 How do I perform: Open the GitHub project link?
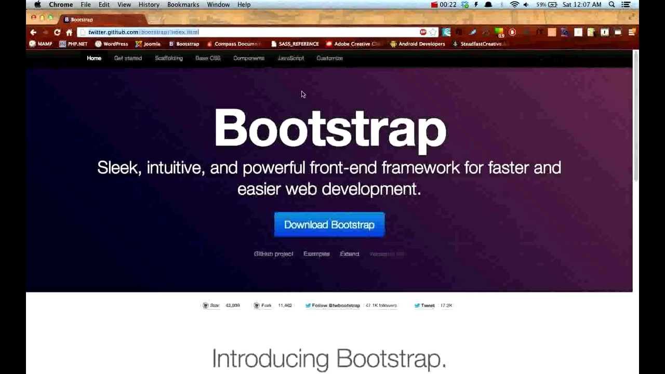click(x=273, y=254)
